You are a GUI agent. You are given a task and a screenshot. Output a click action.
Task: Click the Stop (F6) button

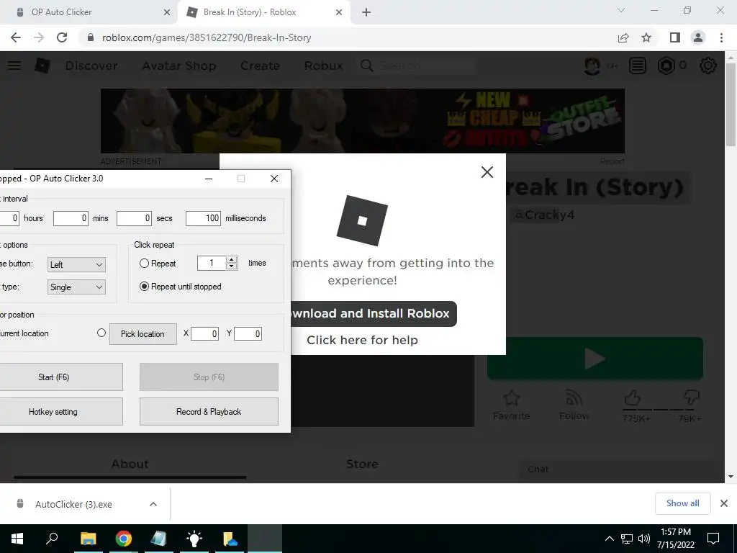209,377
